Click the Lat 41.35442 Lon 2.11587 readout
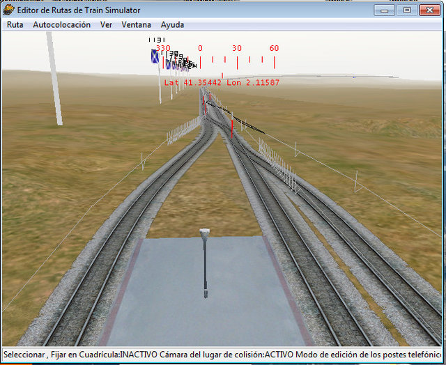This screenshot has width=446, height=365. pos(222,82)
